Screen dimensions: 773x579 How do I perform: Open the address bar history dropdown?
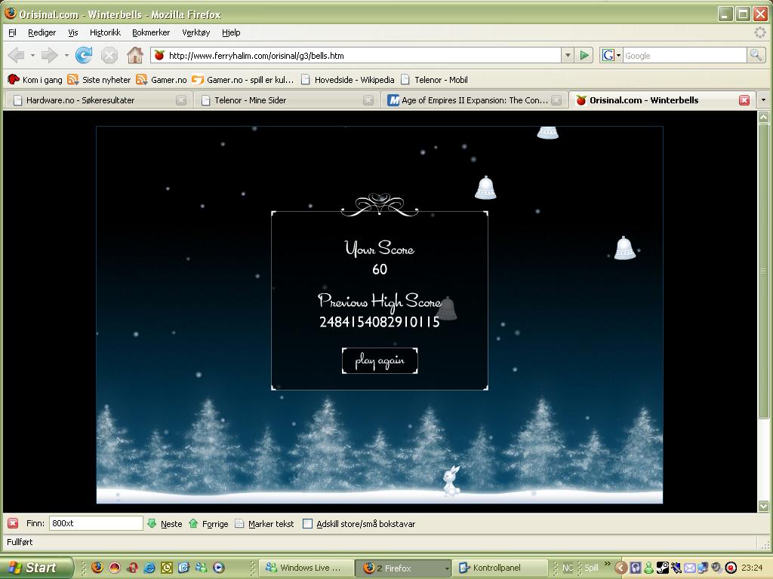point(568,55)
